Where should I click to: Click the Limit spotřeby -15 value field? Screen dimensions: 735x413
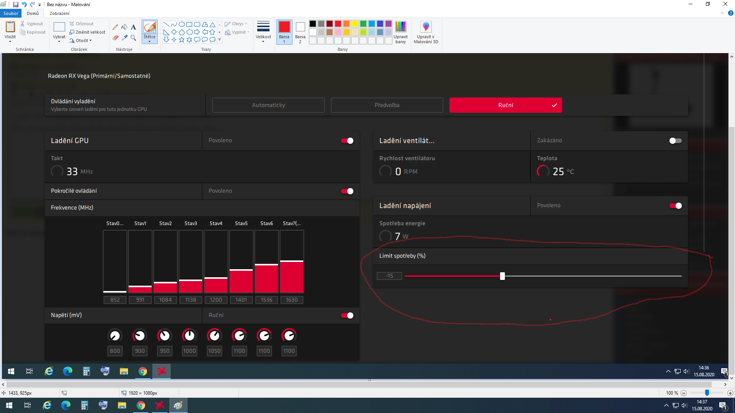tap(389, 276)
